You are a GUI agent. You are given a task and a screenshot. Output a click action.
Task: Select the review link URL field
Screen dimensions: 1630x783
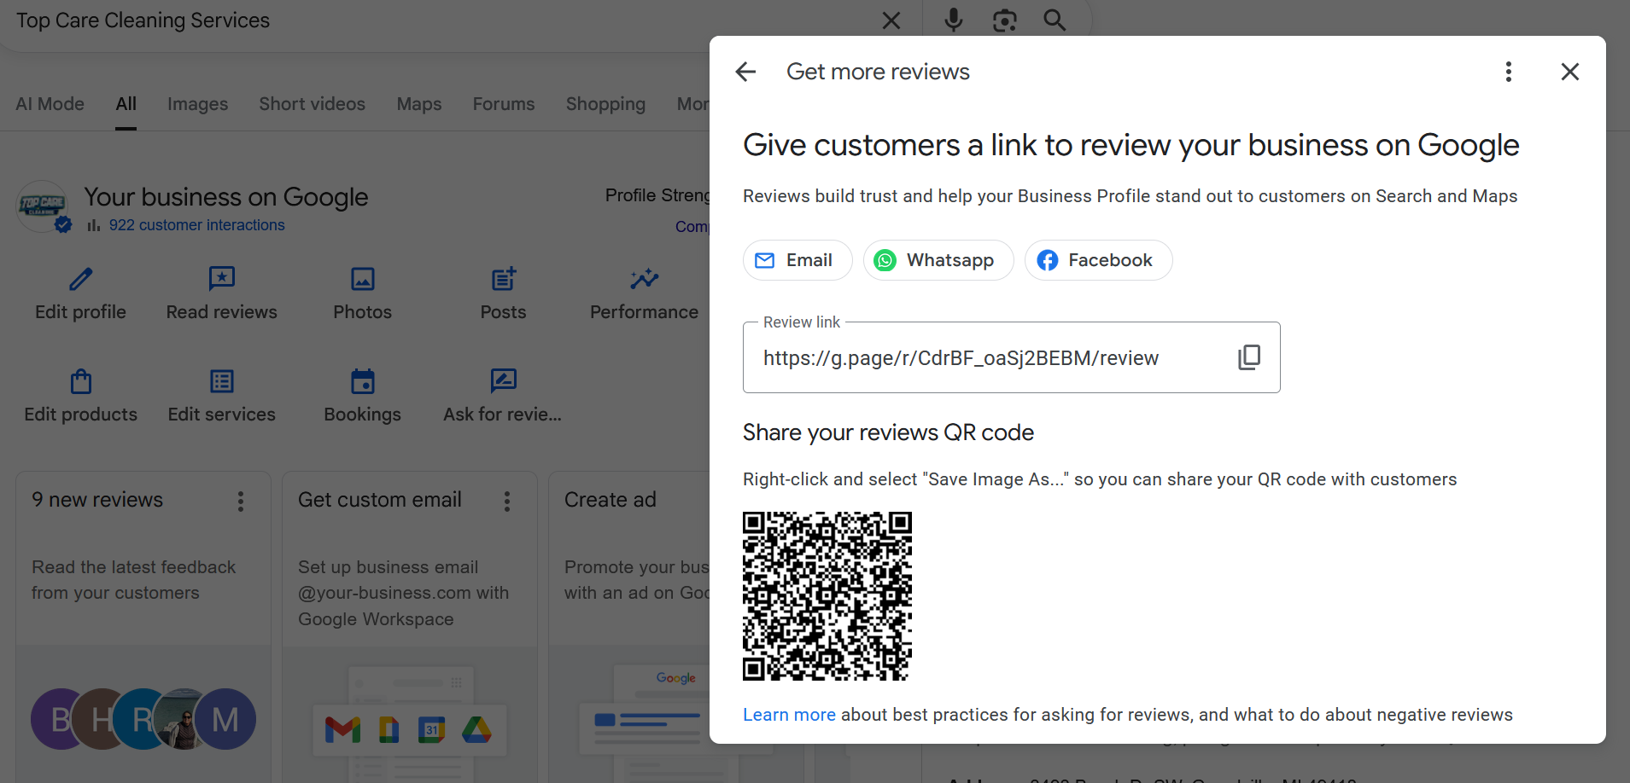[x=1011, y=357]
